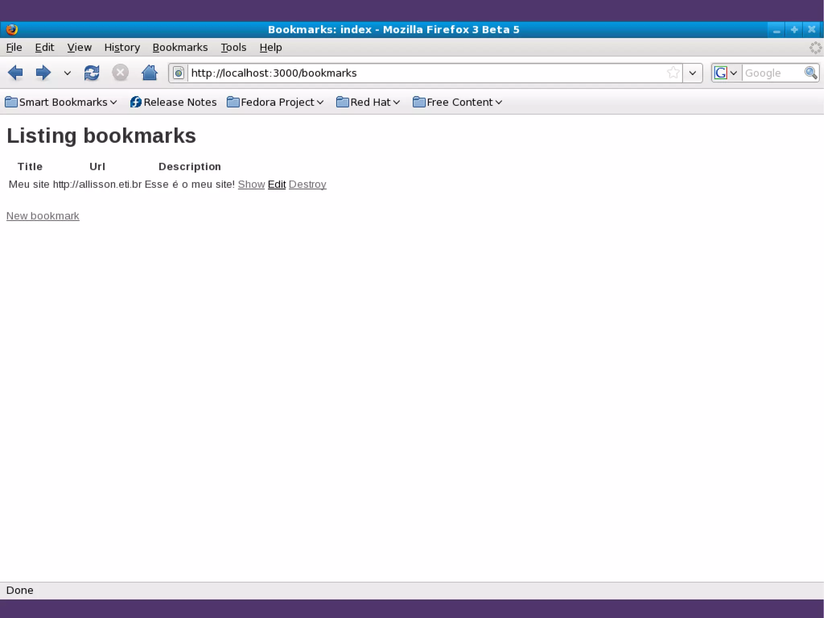Click the 'Done' status bar text

coord(20,591)
